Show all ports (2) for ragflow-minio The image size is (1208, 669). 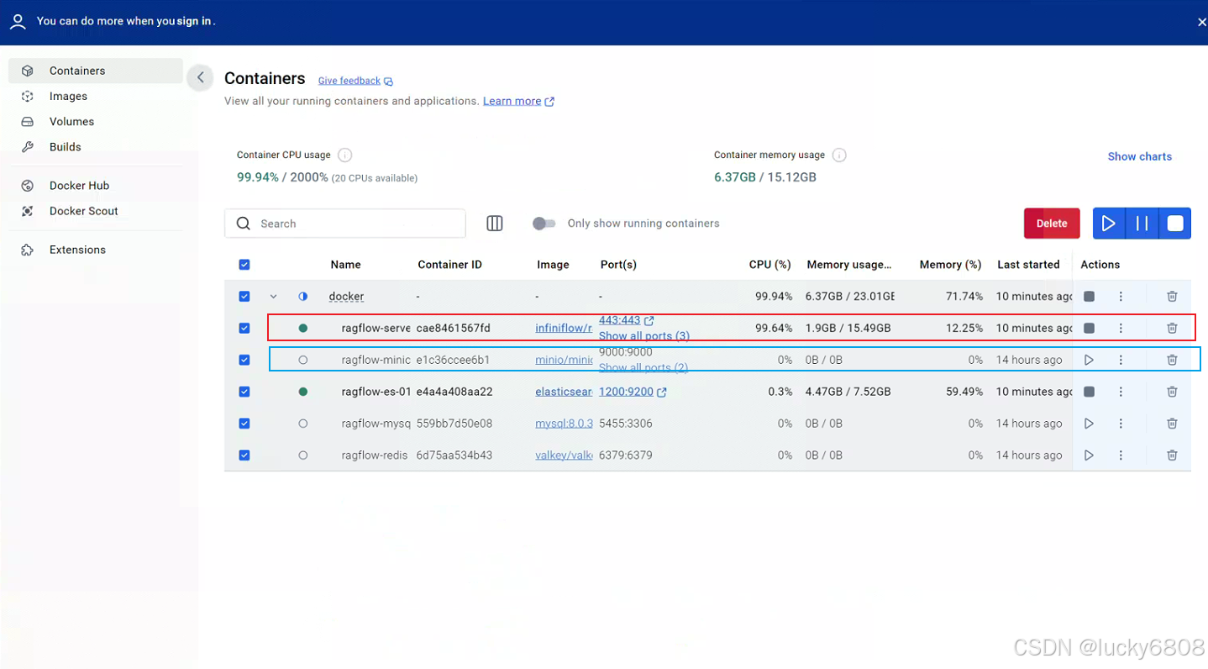(643, 367)
